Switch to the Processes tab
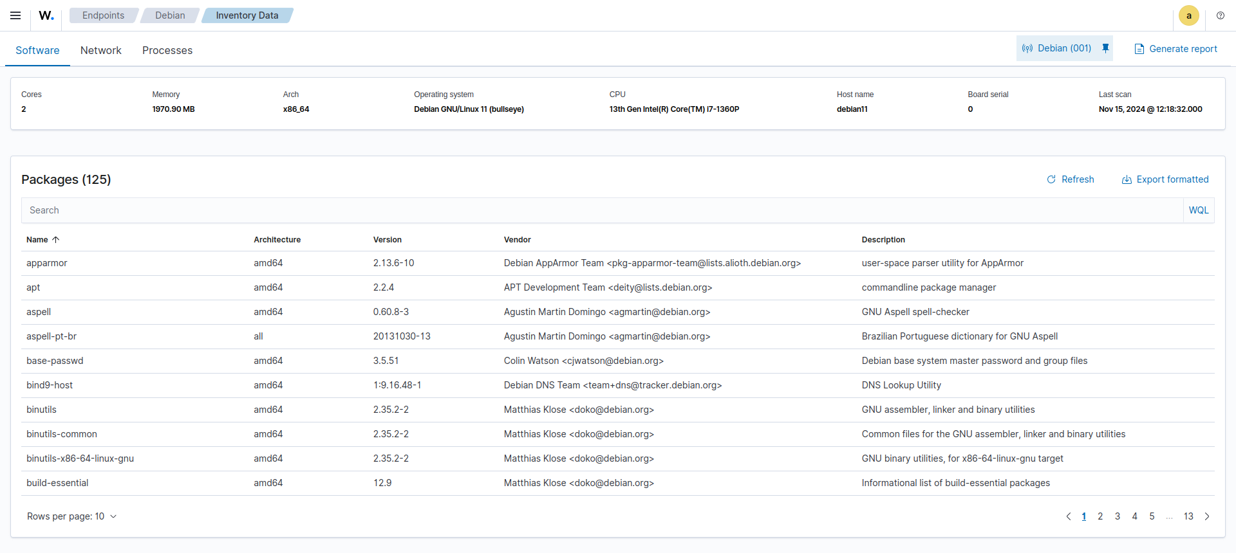Screen dimensions: 1236x553 pyautogui.click(x=167, y=50)
